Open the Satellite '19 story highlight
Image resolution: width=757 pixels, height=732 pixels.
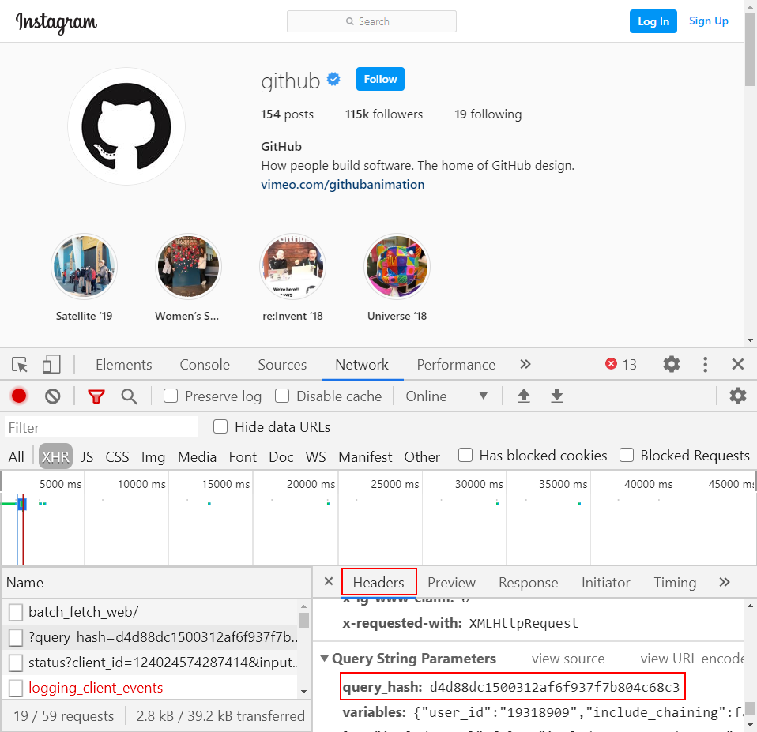click(84, 267)
